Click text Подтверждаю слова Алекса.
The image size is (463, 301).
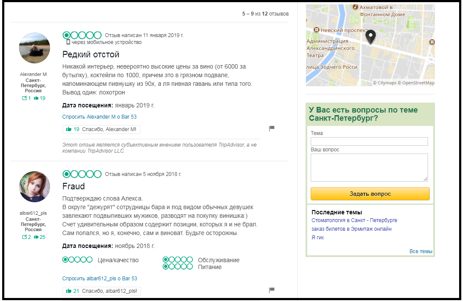102,198
